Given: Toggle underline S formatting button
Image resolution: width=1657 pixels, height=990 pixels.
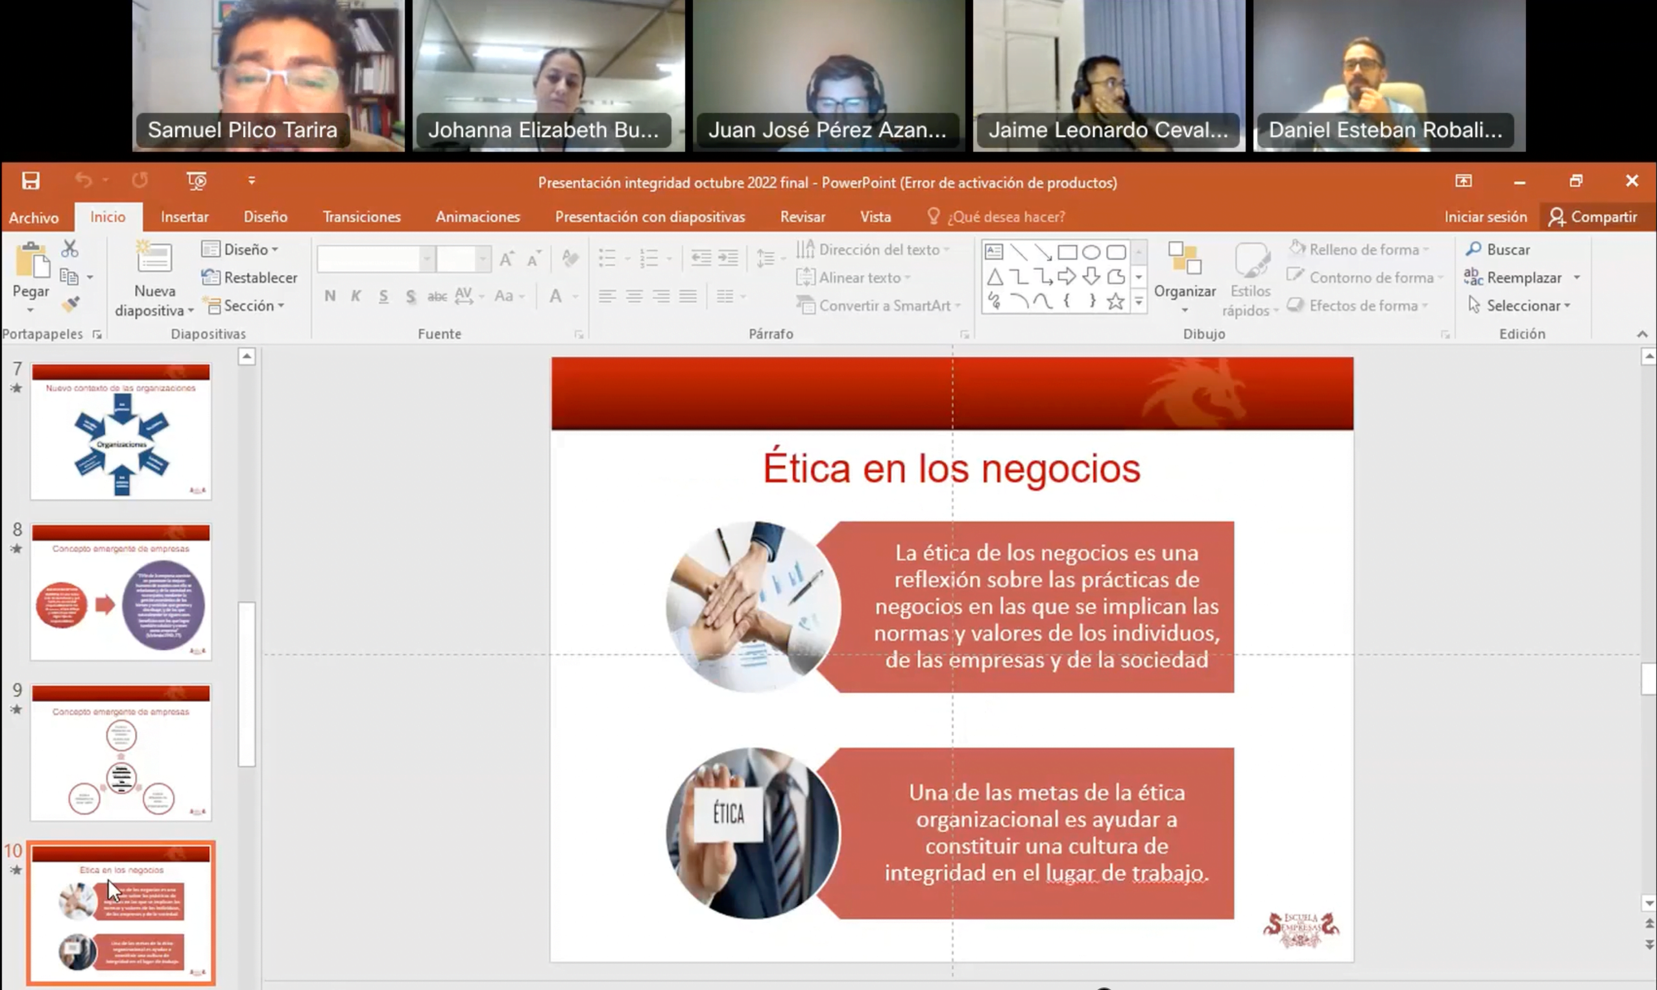Looking at the screenshot, I should (383, 296).
